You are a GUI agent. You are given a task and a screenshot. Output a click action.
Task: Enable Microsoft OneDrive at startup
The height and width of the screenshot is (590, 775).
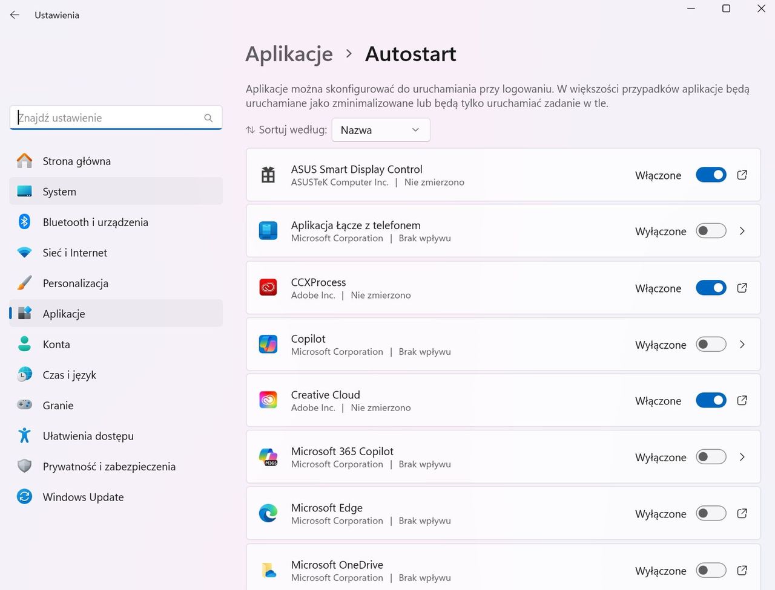(x=711, y=570)
